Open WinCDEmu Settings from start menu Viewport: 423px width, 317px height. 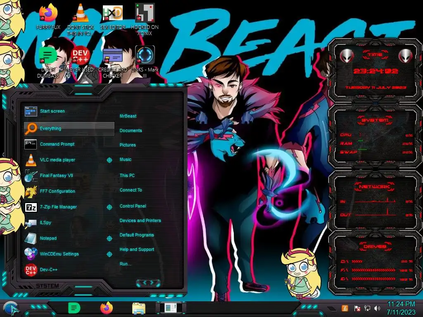(x=69, y=254)
